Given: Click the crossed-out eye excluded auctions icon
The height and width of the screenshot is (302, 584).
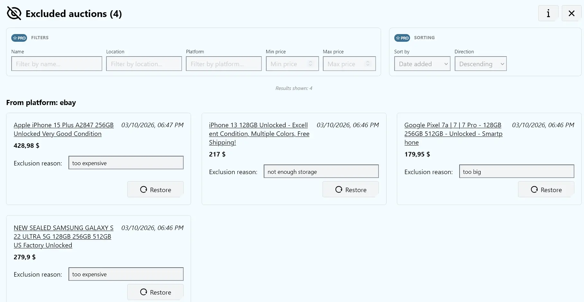Looking at the screenshot, I should [14, 13].
